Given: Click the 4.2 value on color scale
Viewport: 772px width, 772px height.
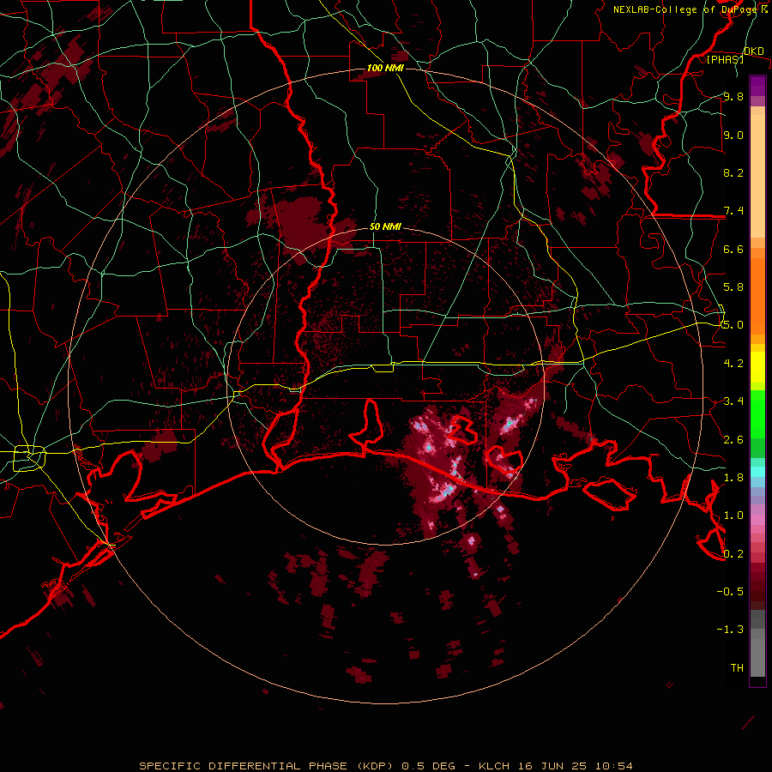Looking at the screenshot, I should 733,363.
